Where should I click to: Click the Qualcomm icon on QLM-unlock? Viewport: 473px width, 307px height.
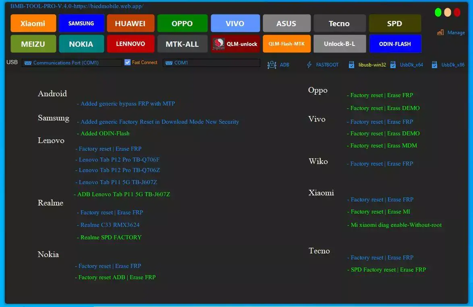pos(219,44)
